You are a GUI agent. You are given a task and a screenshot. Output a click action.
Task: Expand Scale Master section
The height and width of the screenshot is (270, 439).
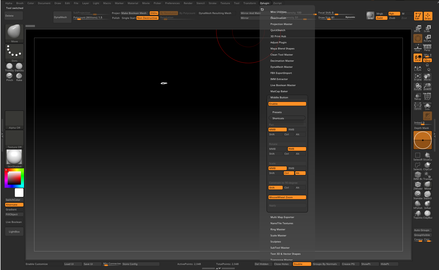tap(278, 236)
